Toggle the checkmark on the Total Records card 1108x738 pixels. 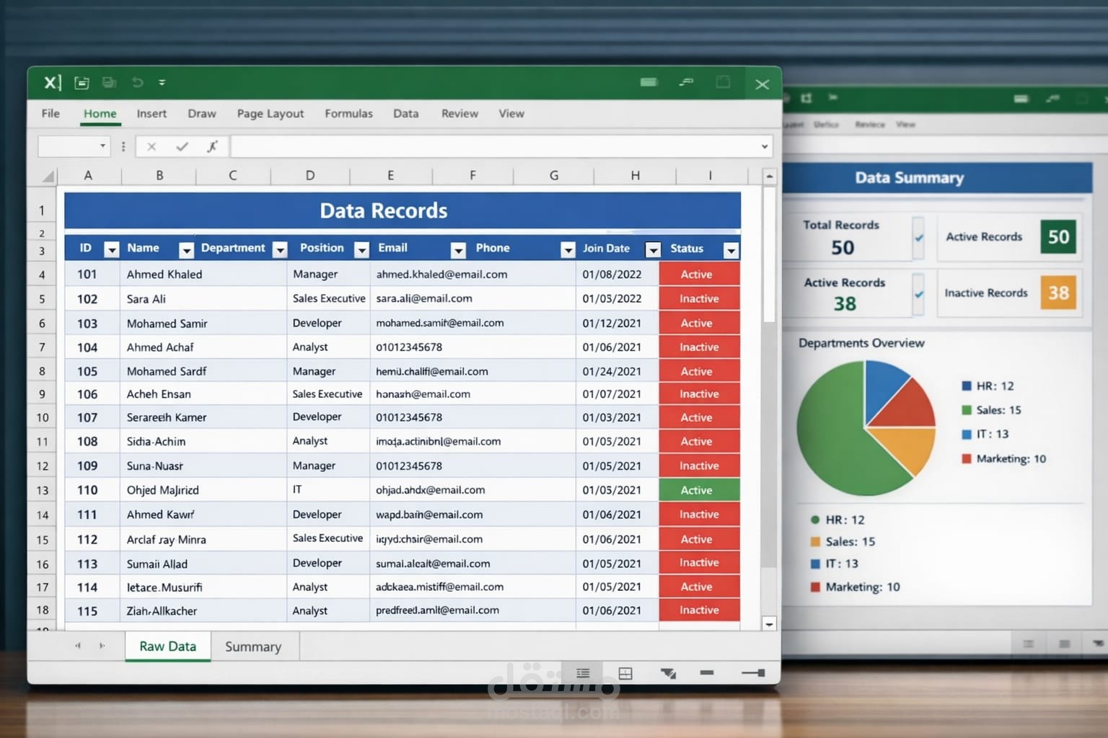(x=918, y=236)
